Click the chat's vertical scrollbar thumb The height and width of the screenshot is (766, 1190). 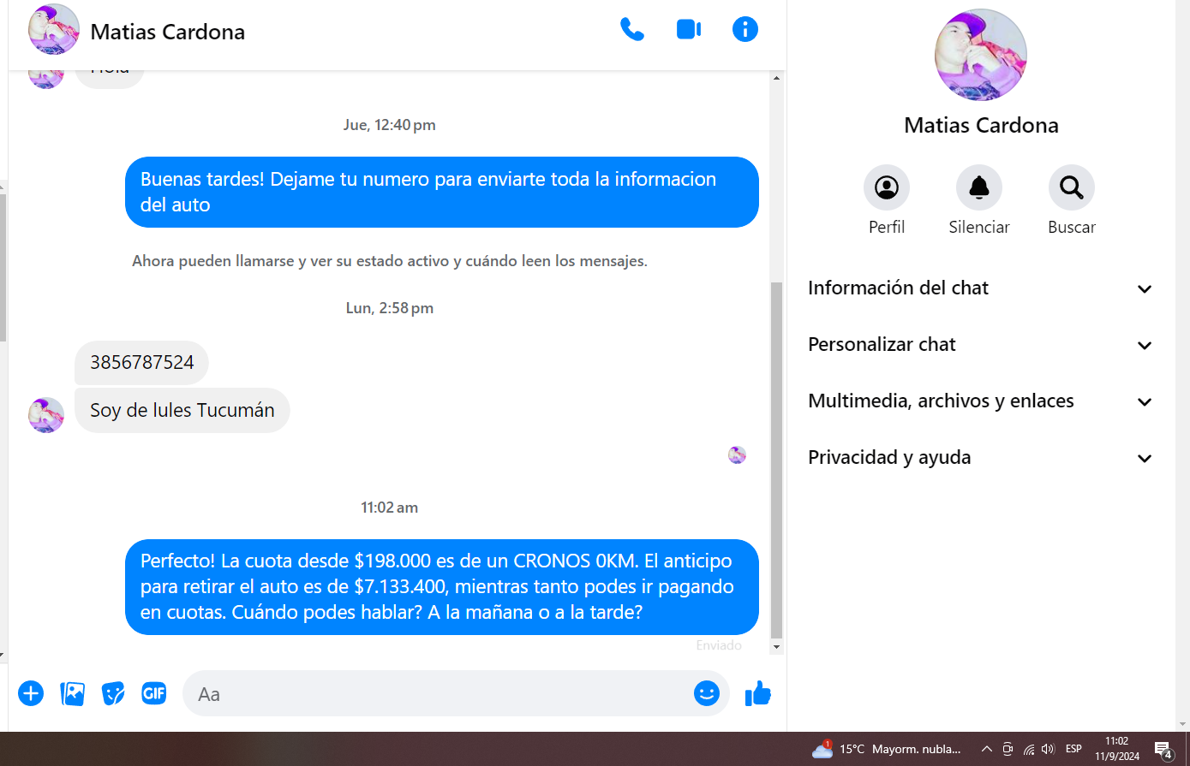pyautogui.click(x=776, y=460)
